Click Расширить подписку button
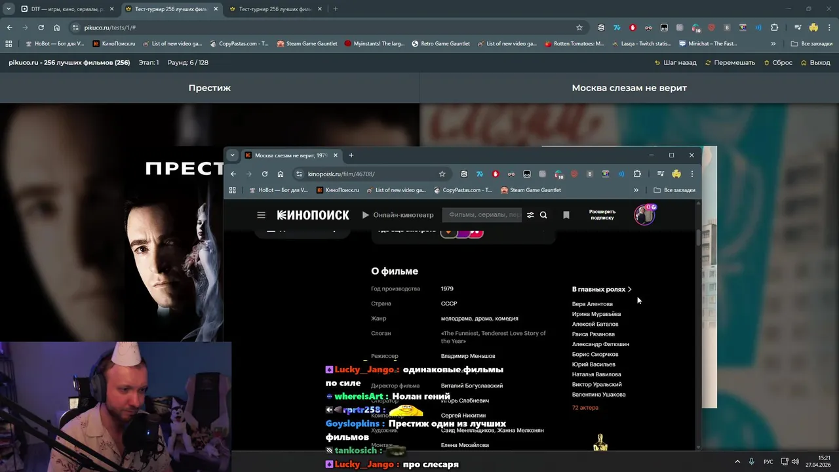This screenshot has height=472, width=839. (x=602, y=215)
